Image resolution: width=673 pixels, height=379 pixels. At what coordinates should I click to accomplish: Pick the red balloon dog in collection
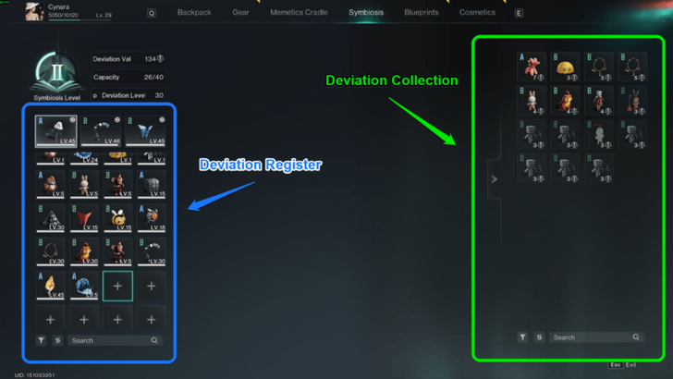[x=532, y=67]
